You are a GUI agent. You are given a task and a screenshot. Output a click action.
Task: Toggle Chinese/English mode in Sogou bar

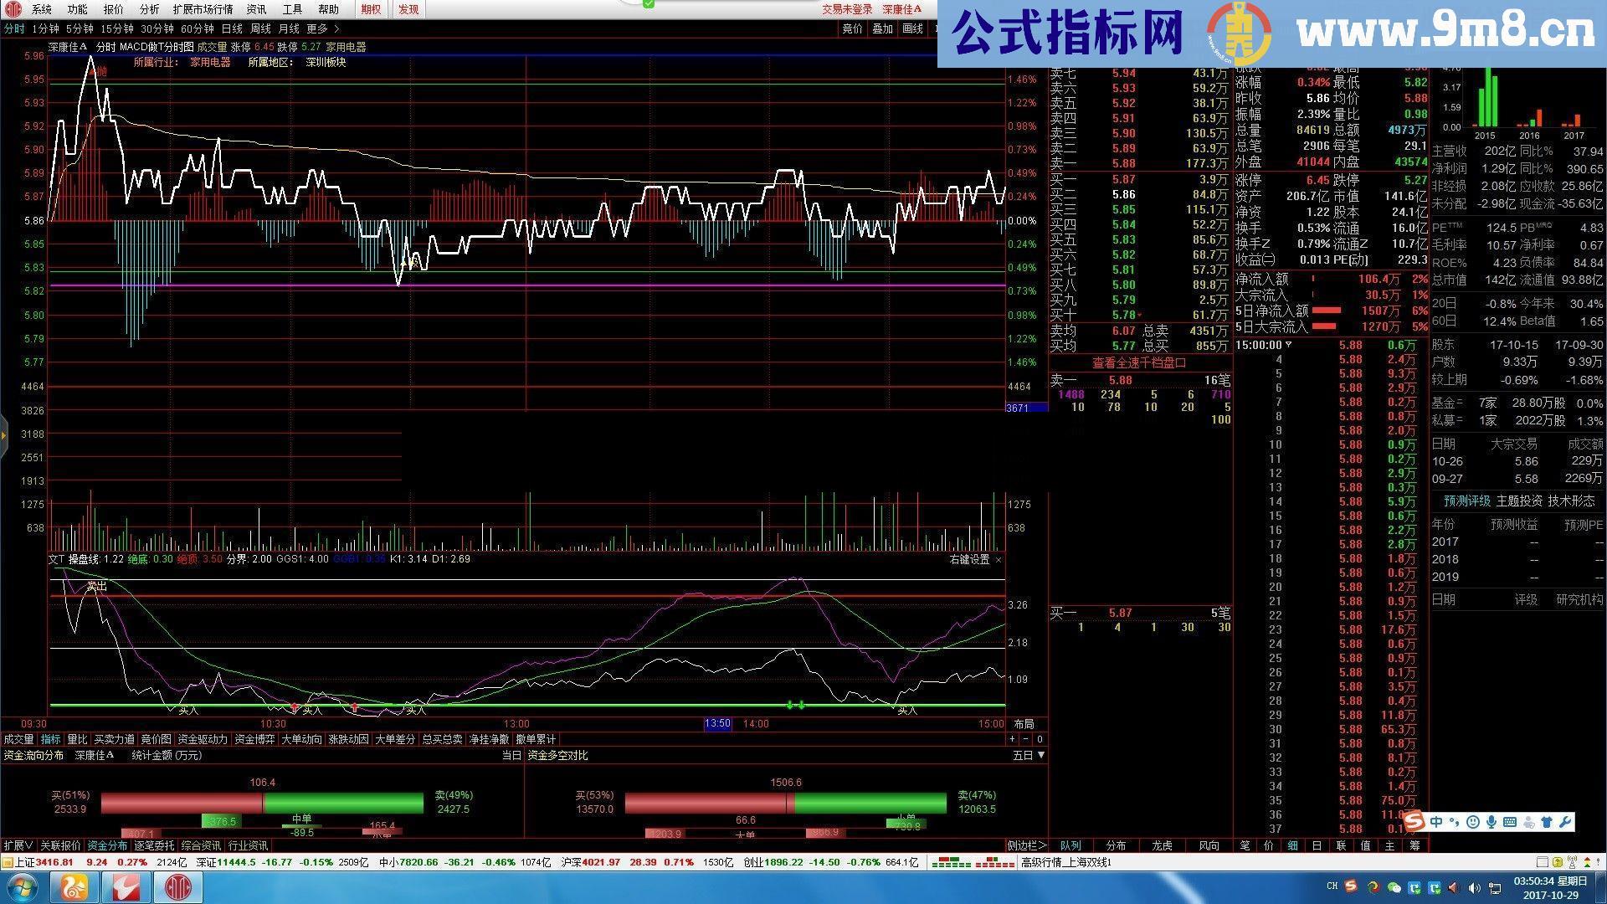[1436, 822]
